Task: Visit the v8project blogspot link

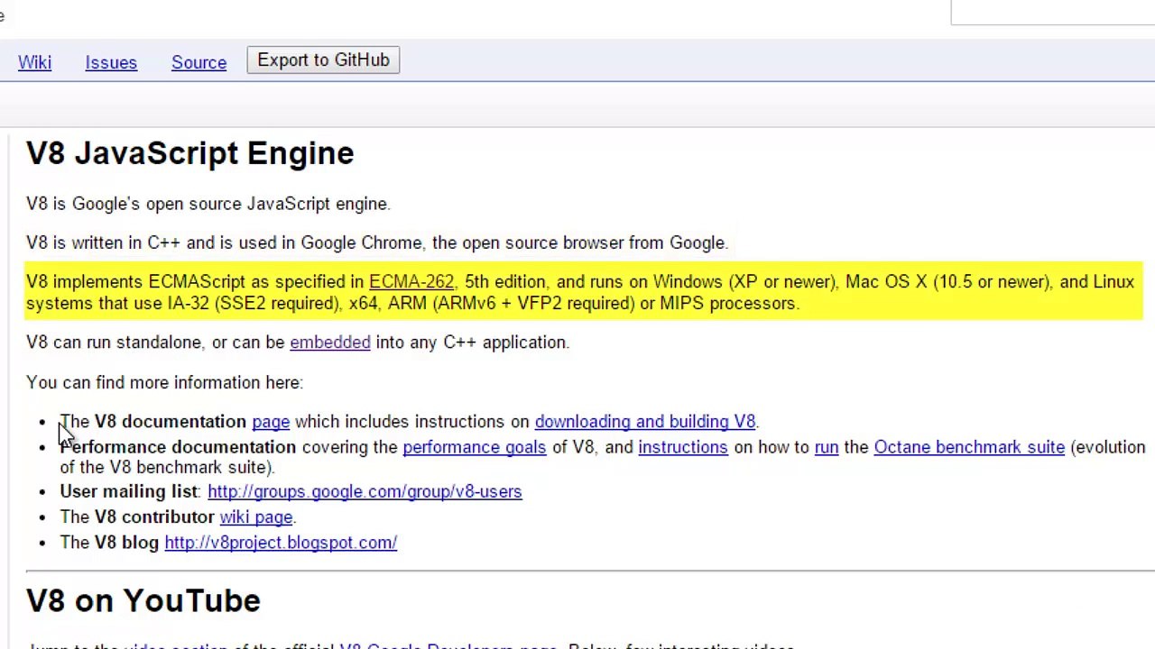Action: [x=281, y=543]
